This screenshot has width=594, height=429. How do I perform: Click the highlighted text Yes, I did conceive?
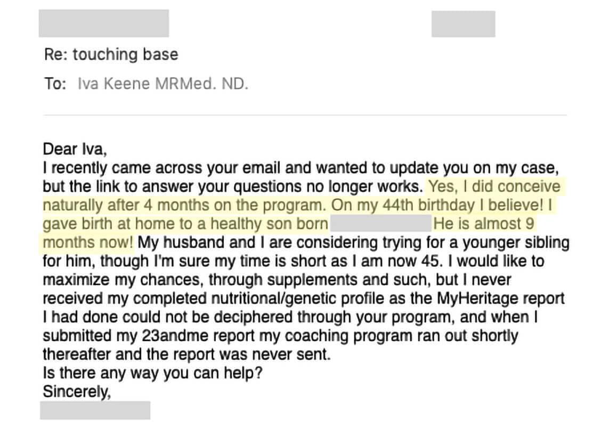[x=494, y=187]
